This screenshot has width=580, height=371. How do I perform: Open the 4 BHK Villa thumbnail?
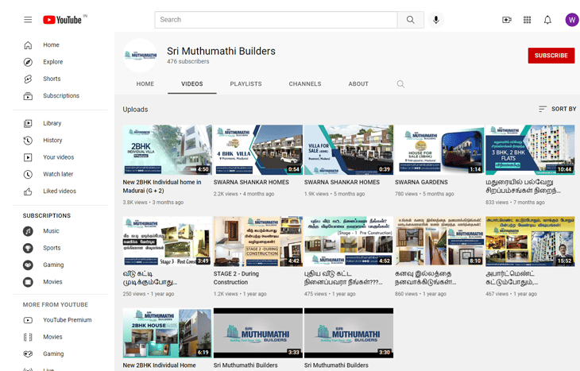[x=257, y=150]
